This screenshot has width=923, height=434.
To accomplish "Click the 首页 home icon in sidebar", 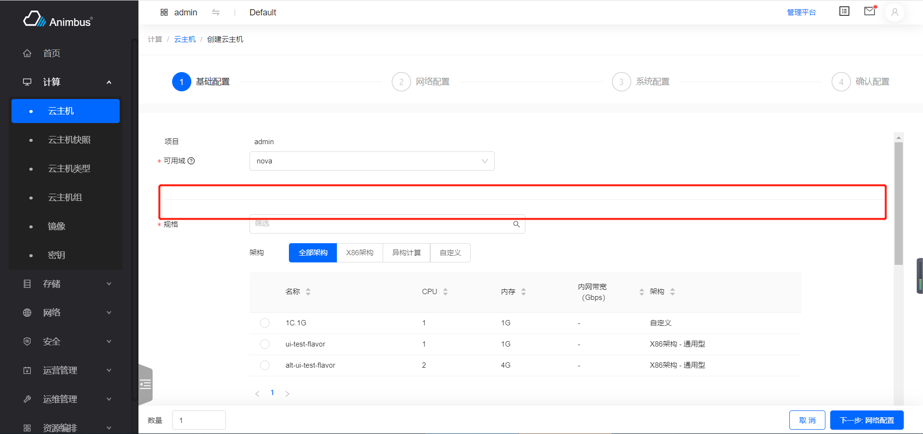I will [x=27, y=53].
